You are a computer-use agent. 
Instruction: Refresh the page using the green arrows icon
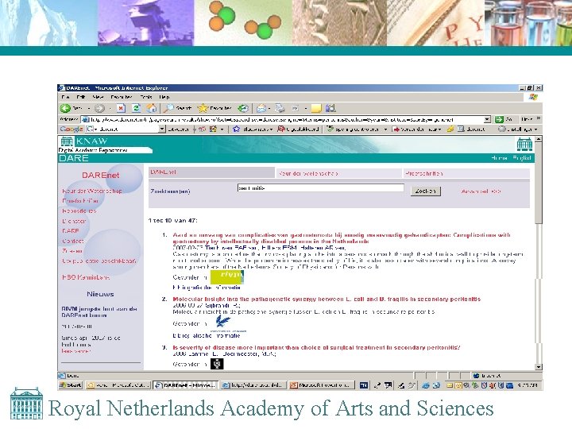click(136, 108)
